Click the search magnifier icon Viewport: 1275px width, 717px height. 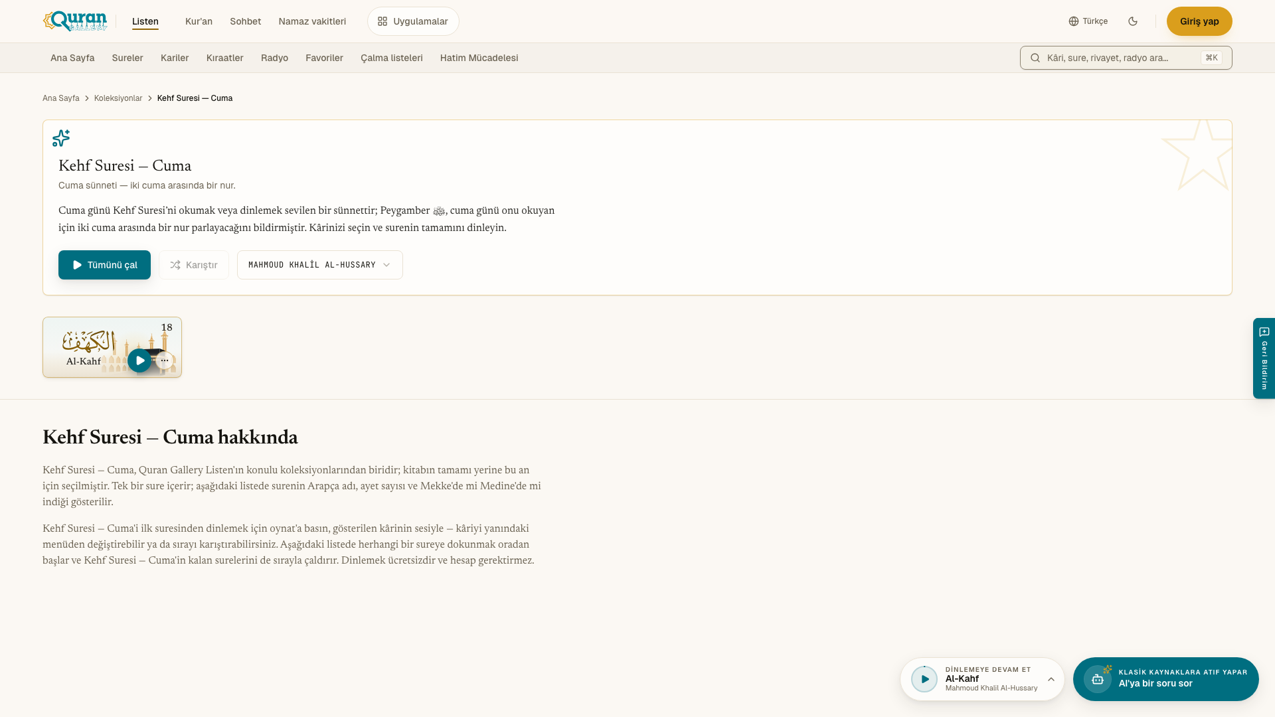coord(1035,58)
